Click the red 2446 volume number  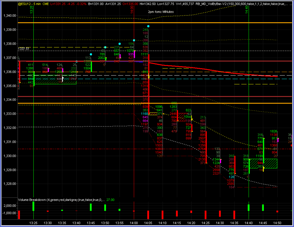click(173, 114)
